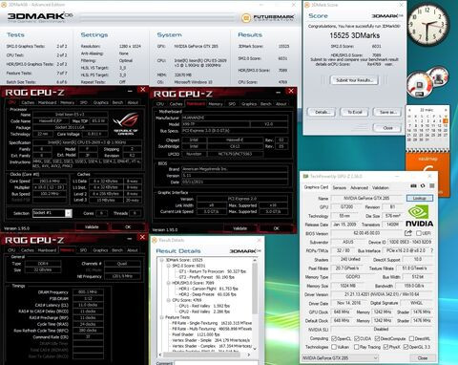Collapse the Feature Tests tree node
Viewport: 458px width, 365px height.
(162, 317)
